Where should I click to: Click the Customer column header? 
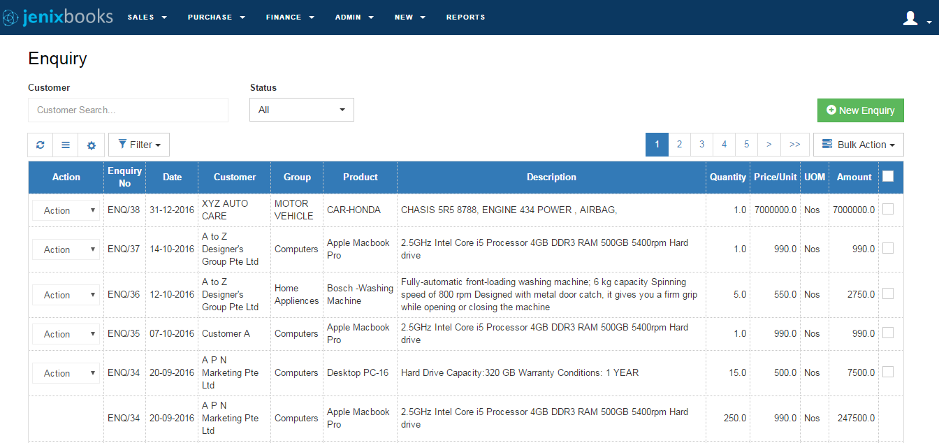235,177
